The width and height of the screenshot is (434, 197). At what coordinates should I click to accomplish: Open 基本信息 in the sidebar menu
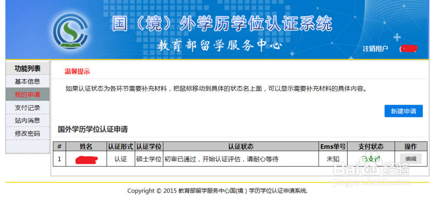[27, 81]
